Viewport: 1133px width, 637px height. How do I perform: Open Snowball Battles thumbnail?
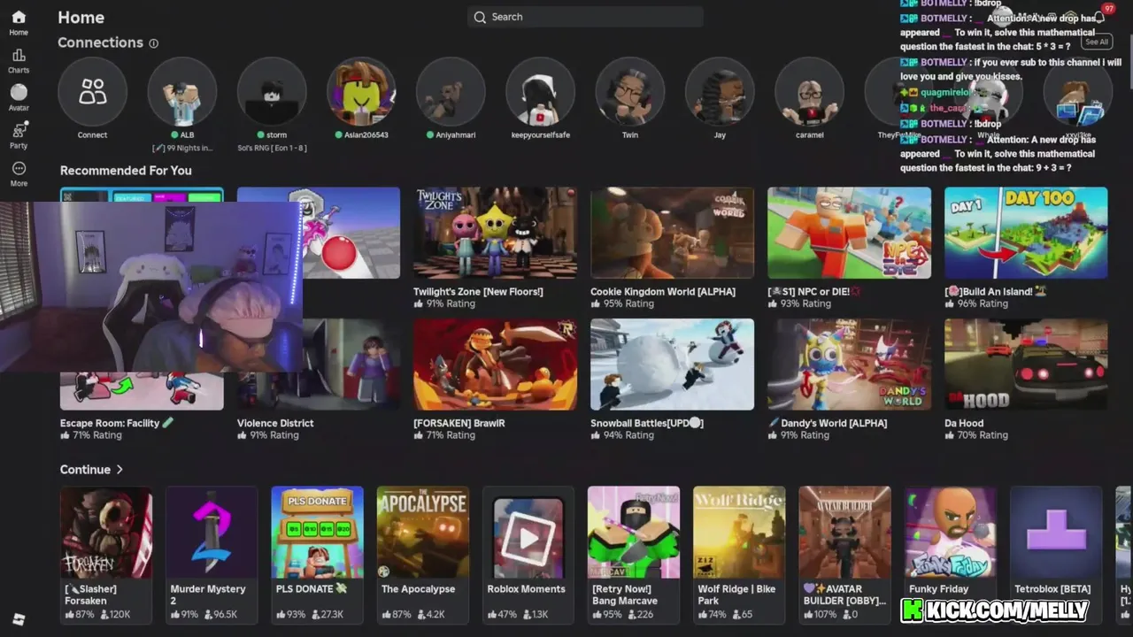(672, 365)
